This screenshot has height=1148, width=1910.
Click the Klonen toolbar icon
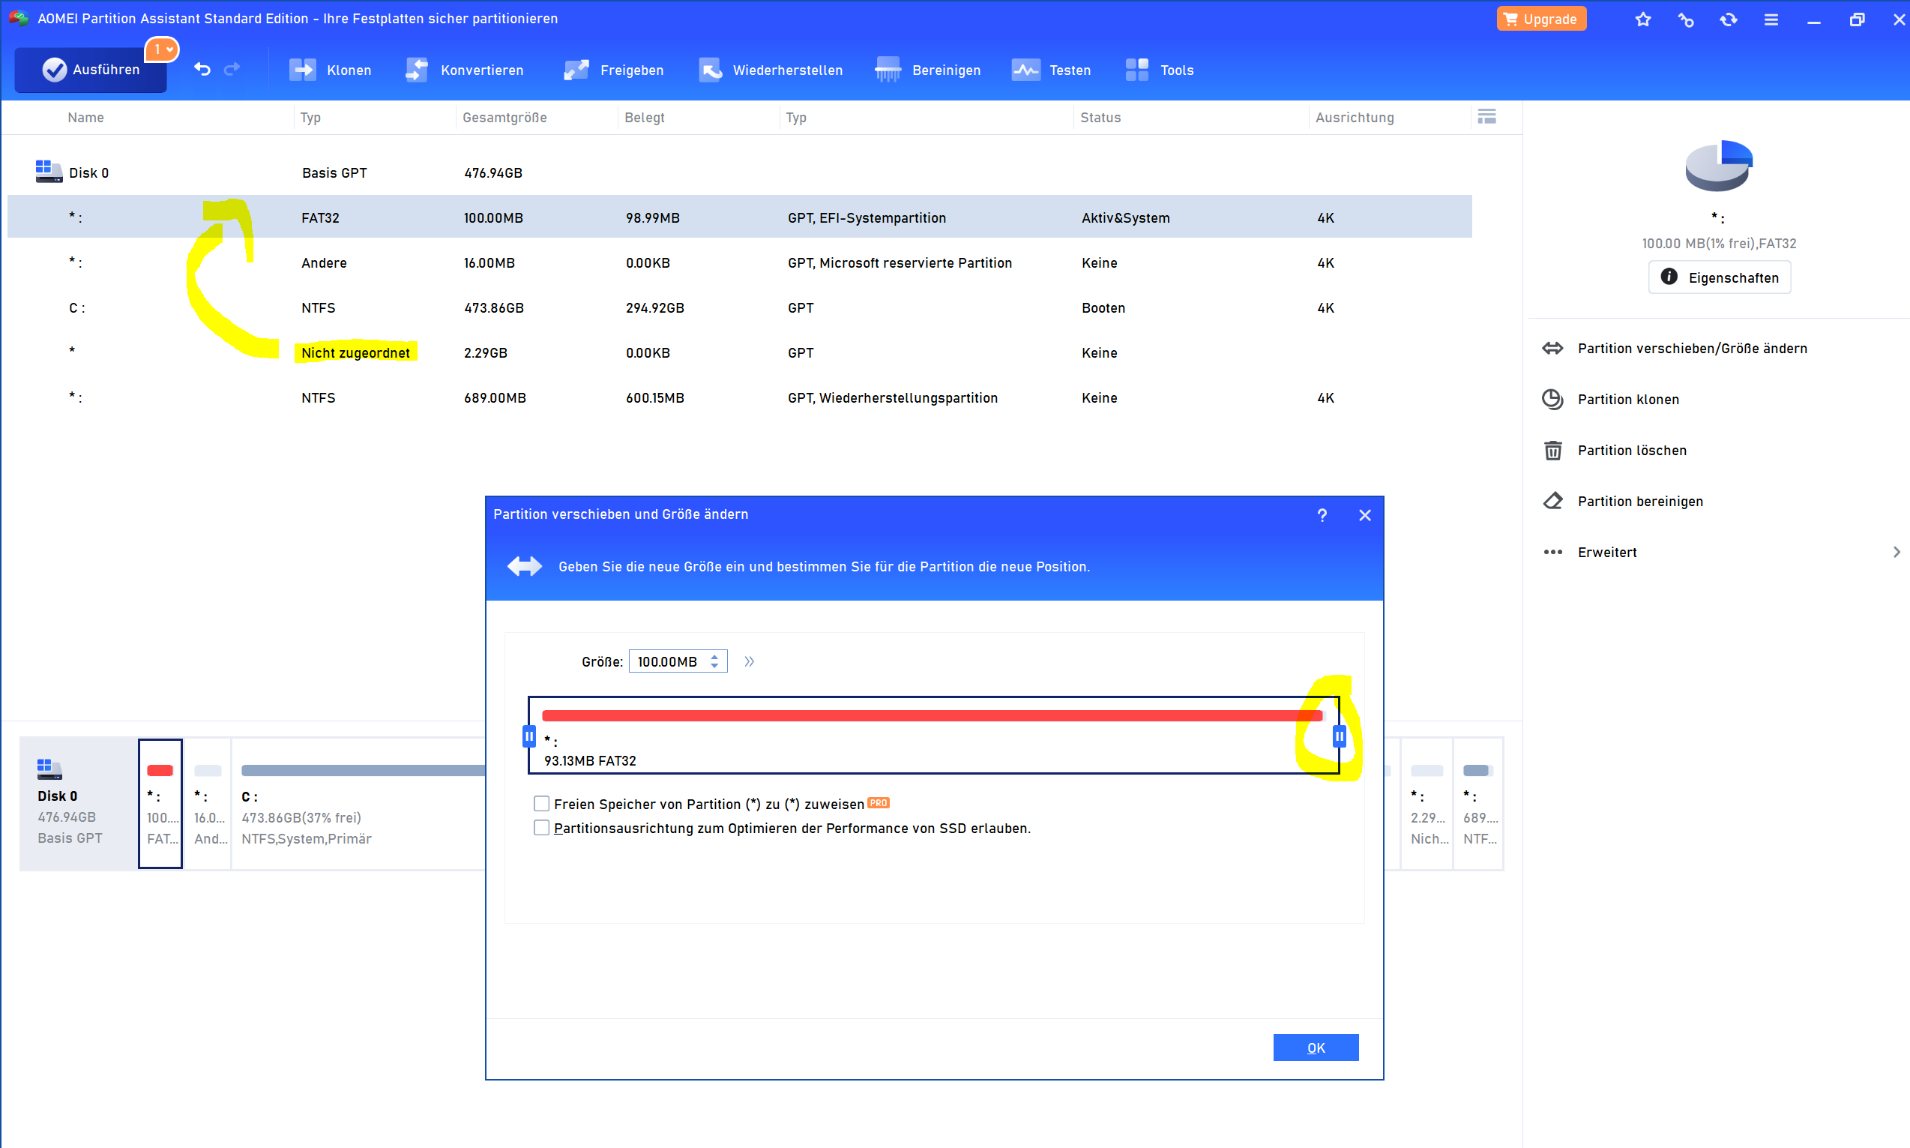tap(302, 70)
